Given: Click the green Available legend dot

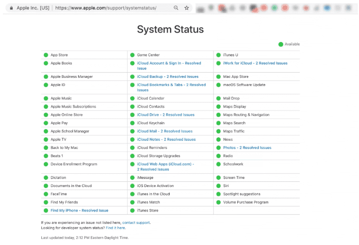Looking at the screenshot, I should pos(281,44).
